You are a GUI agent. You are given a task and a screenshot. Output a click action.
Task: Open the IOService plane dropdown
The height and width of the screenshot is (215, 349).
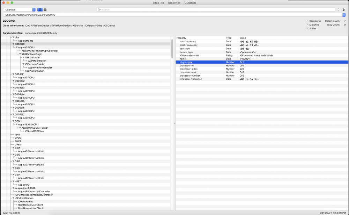(19, 9)
